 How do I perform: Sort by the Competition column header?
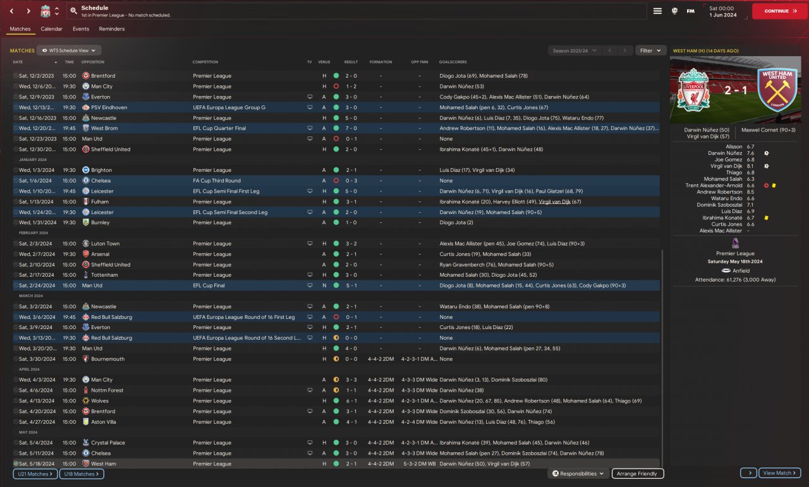tap(205, 62)
